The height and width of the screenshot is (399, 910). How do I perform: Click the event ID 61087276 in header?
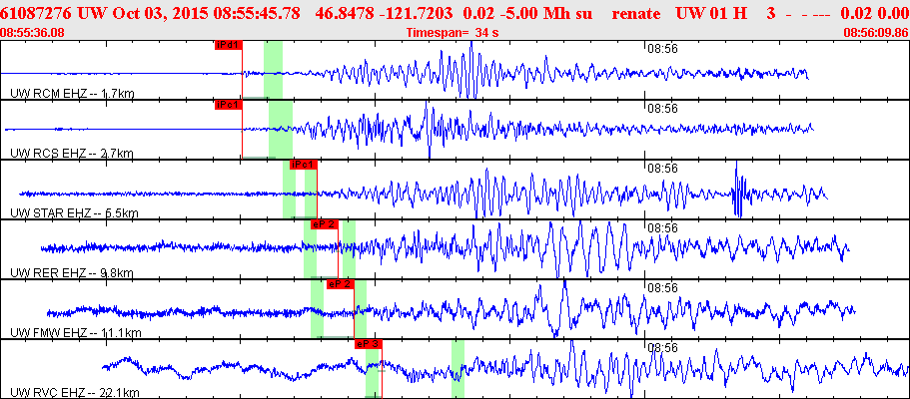(x=37, y=14)
